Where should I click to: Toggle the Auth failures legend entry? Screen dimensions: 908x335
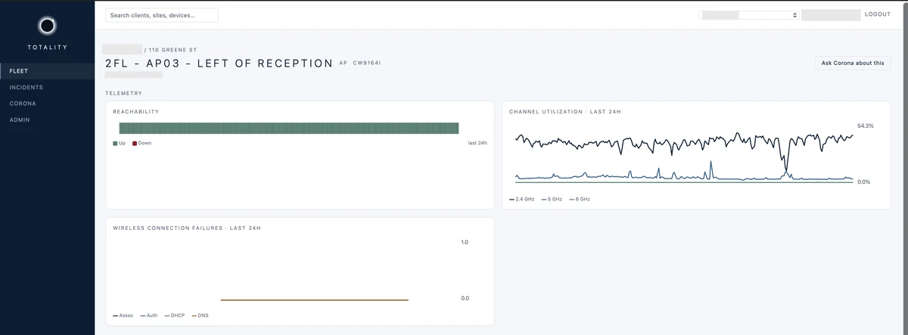tap(149, 315)
